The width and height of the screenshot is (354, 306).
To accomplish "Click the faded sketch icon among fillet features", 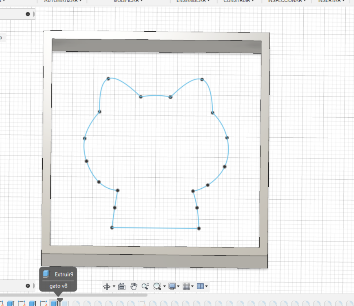I will click(x=142, y=303).
